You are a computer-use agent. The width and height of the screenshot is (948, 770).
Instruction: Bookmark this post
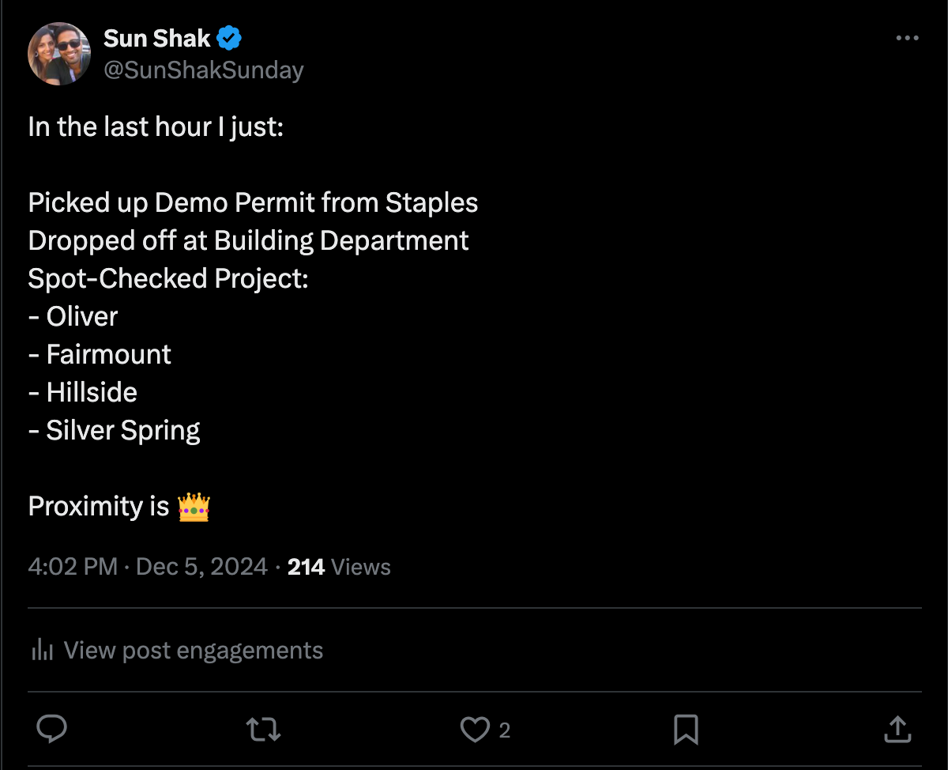click(x=686, y=729)
